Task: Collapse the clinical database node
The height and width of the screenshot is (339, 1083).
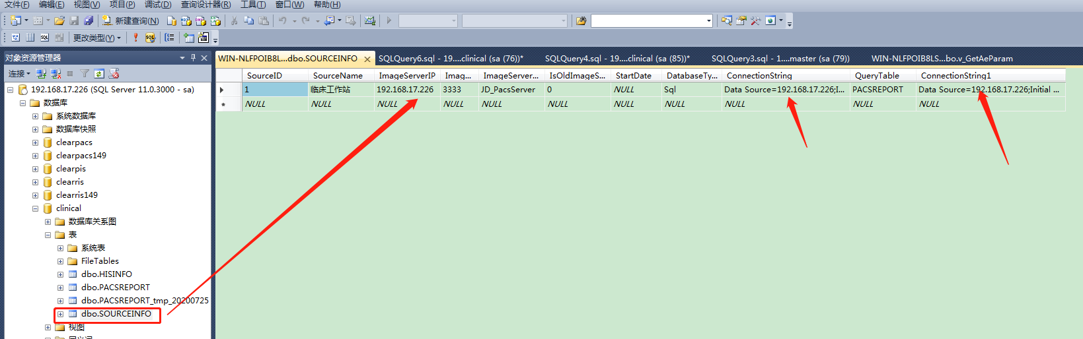Action: (x=35, y=208)
